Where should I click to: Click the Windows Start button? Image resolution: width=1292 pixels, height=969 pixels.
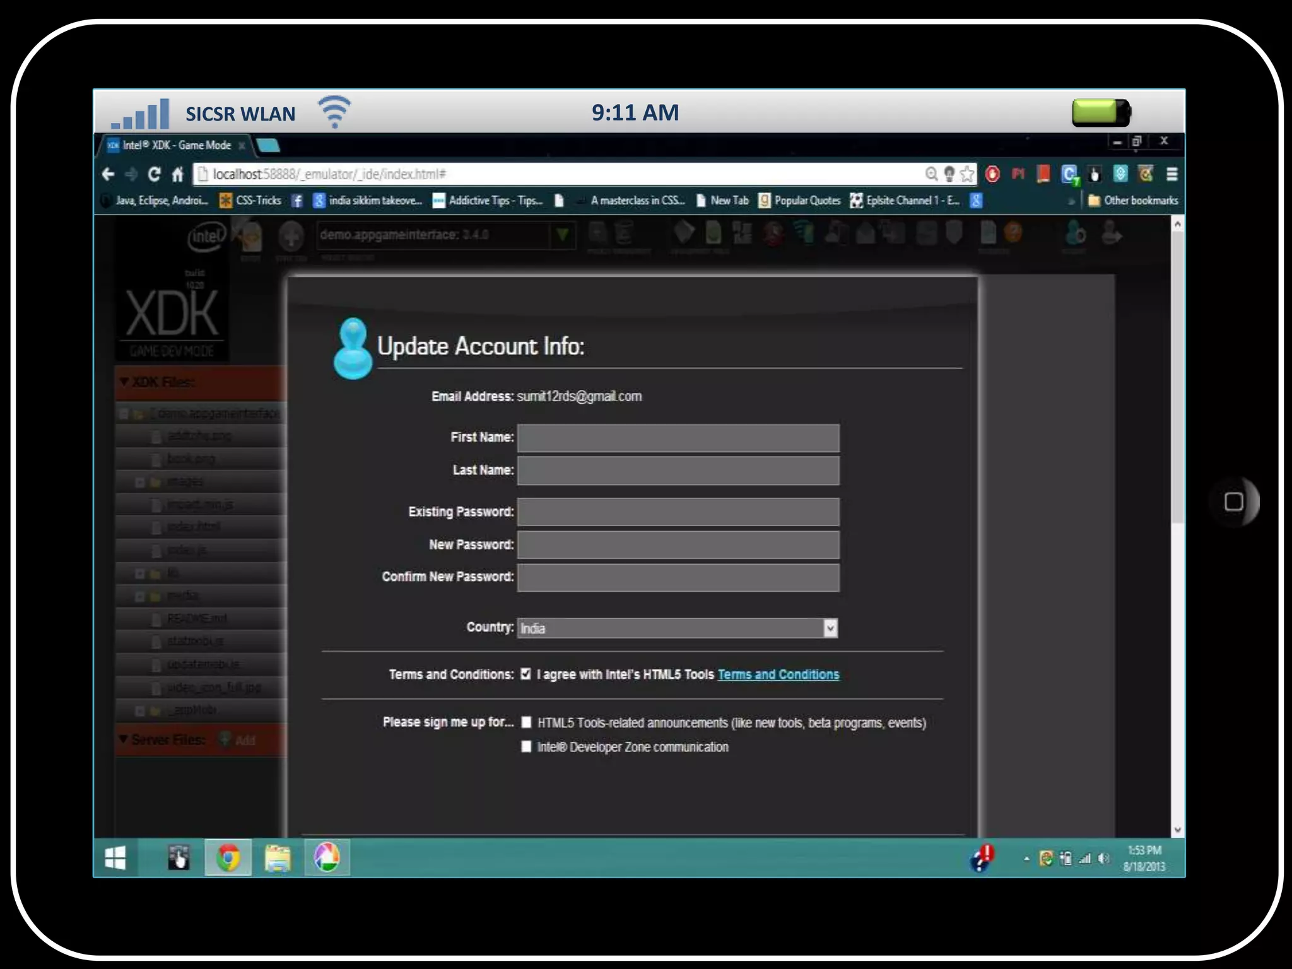click(115, 858)
